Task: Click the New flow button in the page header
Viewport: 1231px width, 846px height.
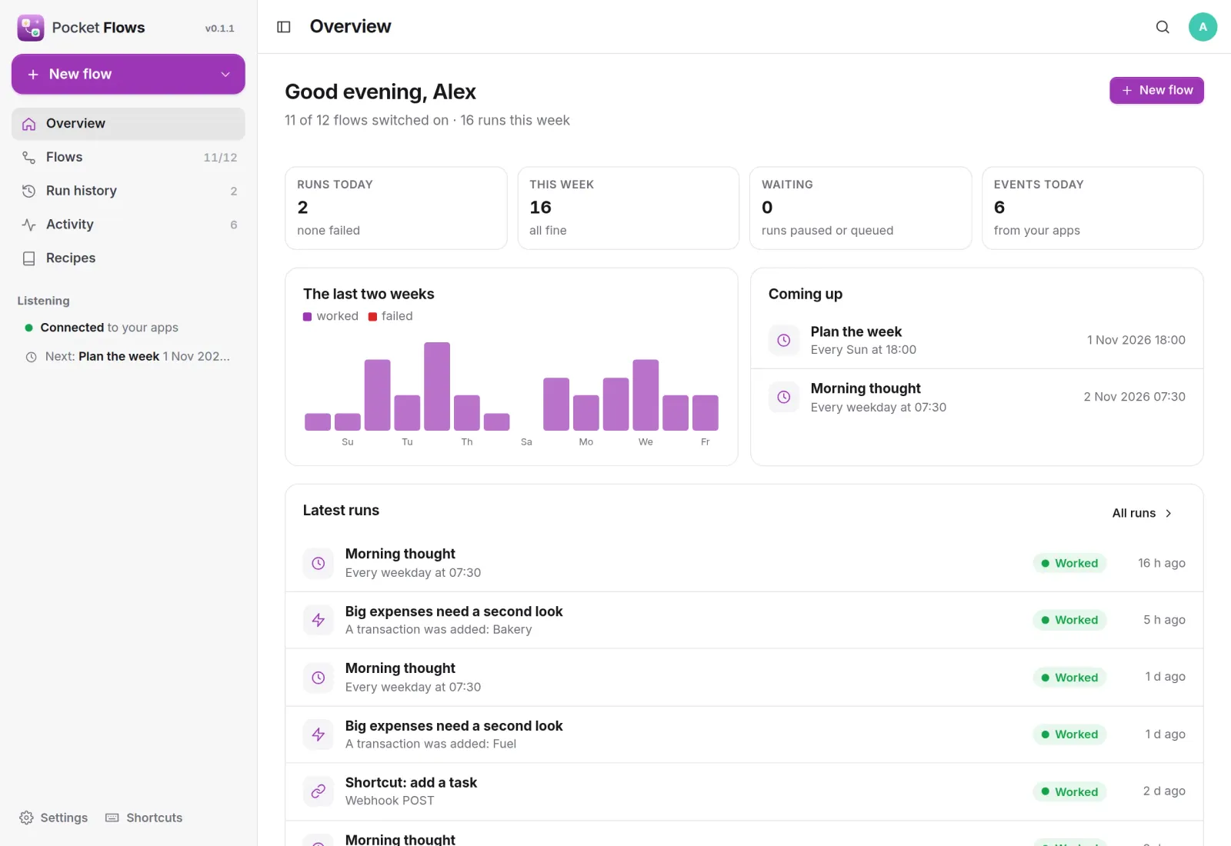Action: coord(1156,90)
